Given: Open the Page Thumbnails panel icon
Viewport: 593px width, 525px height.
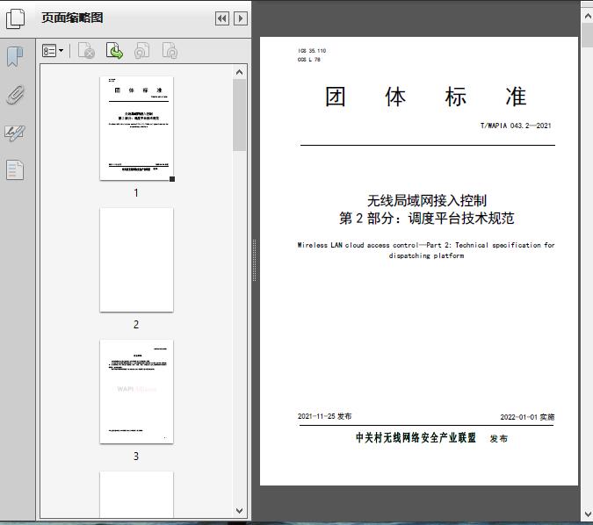Looking at the screenshot, I should pos(15,18).
